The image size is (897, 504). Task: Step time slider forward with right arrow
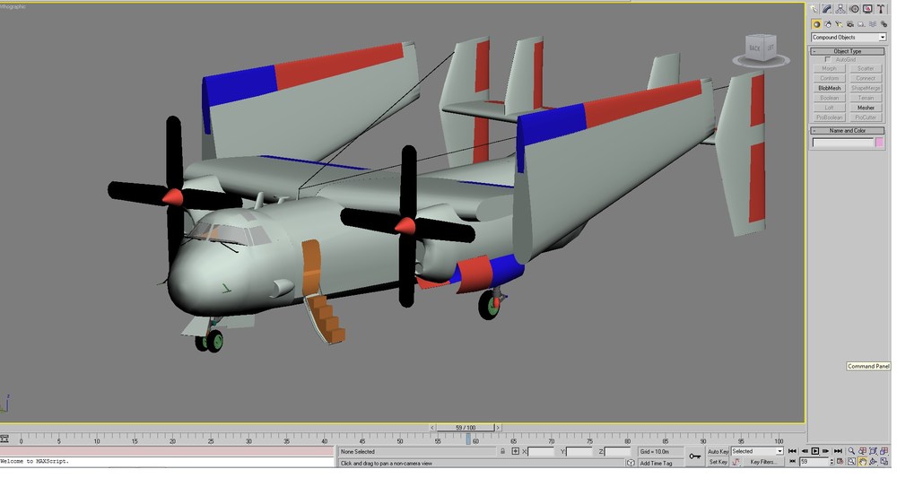[x=498, y=428]
